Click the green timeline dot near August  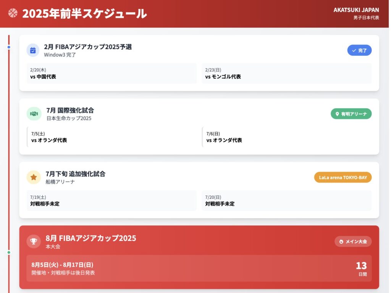tap(9, 252)
